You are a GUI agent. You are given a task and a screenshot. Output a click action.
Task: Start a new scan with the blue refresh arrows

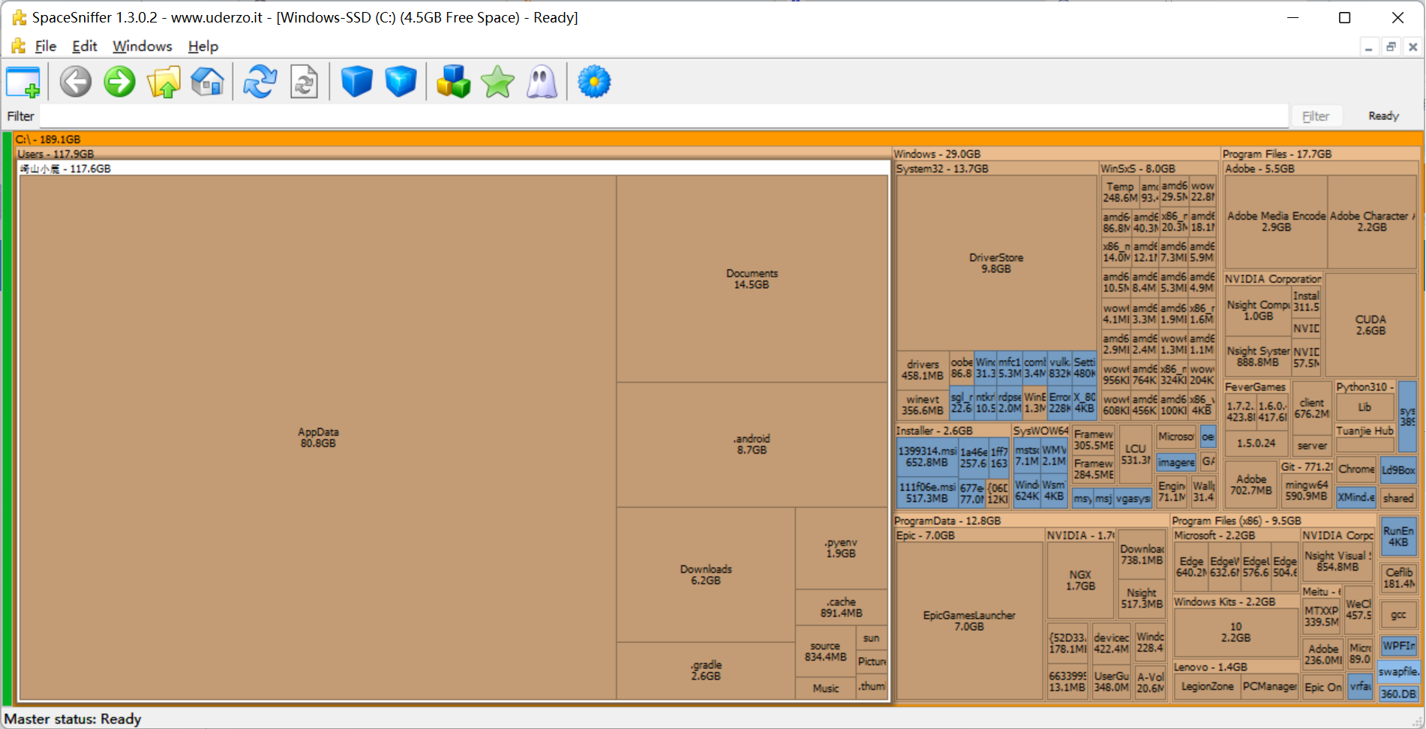coord(260,82)
